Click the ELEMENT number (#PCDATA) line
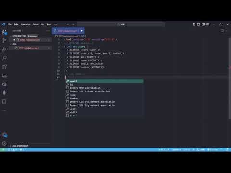Screen dimensions: 231x173 [86, 67]
